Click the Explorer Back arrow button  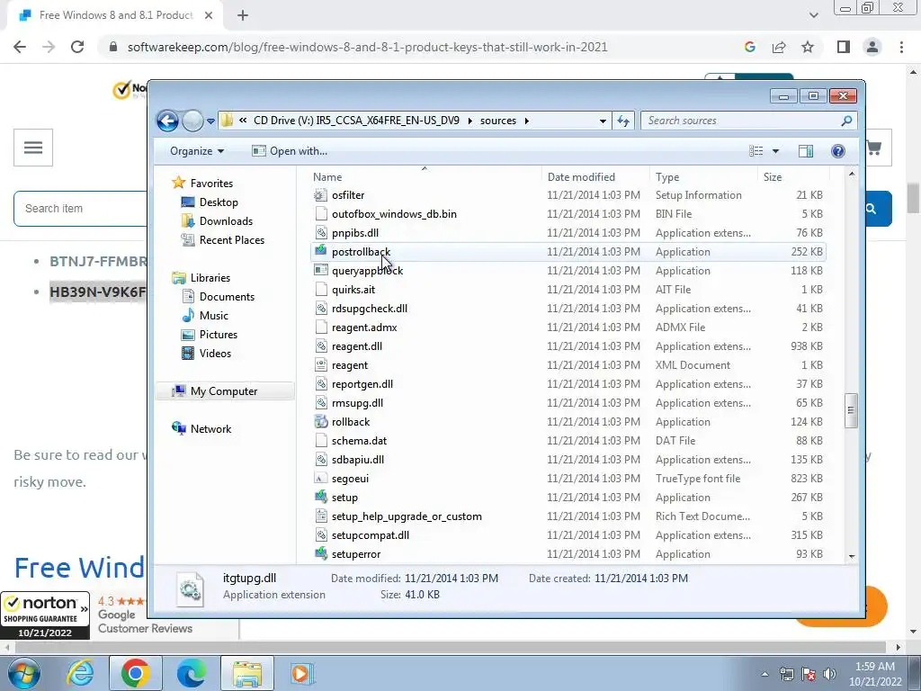coord(167,121)
